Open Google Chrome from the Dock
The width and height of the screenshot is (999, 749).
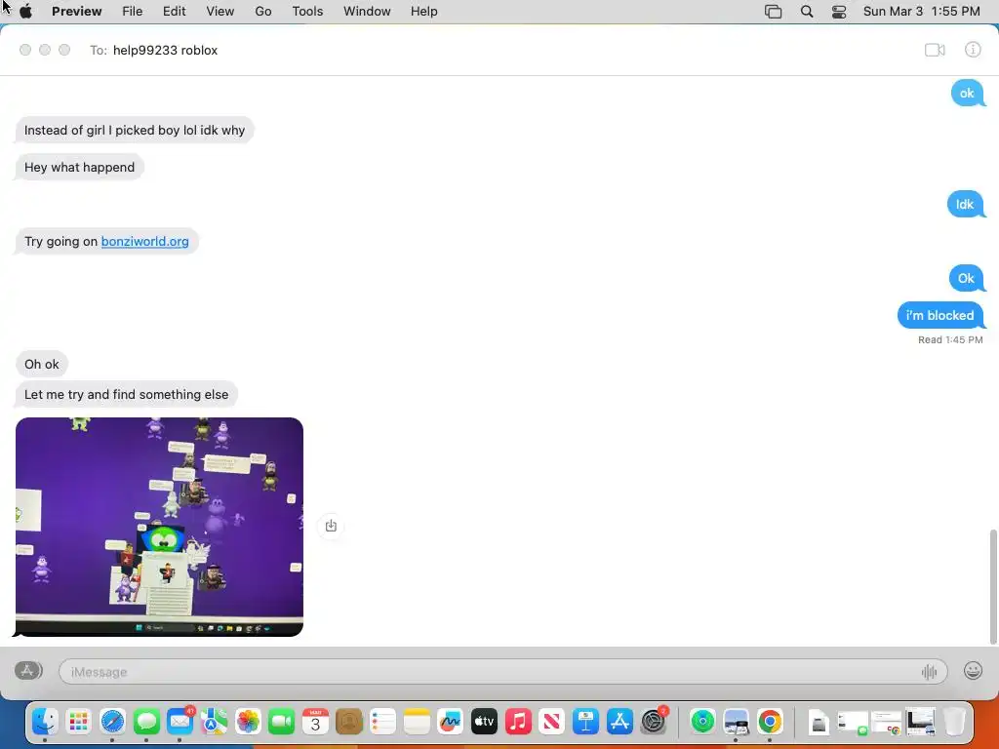pyautogui.click(x=770, y=722)
